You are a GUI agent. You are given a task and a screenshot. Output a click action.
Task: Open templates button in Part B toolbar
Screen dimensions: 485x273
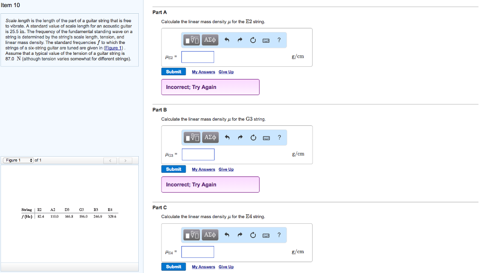click(x=192, y=137)
